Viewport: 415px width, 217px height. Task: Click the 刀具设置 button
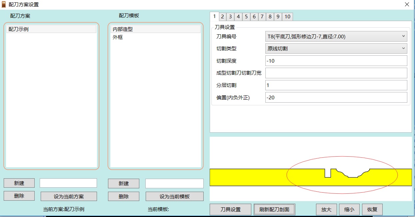tap(230, 210)
